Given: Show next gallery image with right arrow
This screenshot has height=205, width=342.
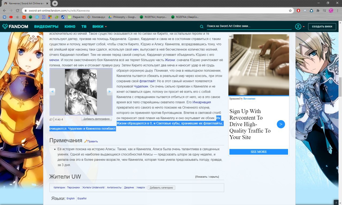Looking at the screenshot, I should [x=110, y=91].
